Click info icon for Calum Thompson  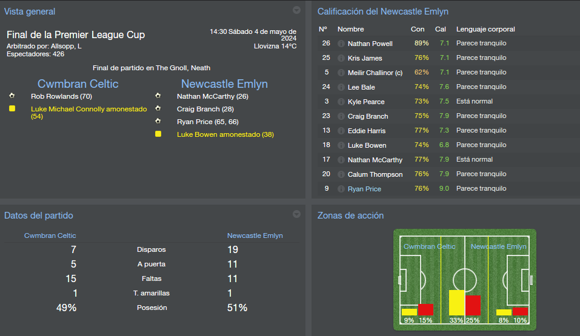coord(341,174)
